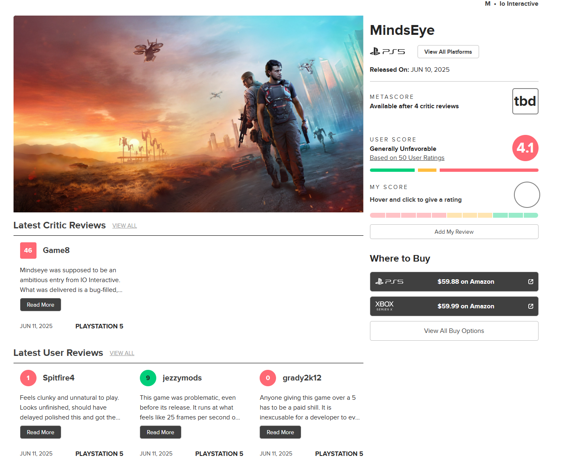Click the 'Where to Buy' heading
Image resolution: width=573 pixels, height=467 pixels.
(400, 259)
